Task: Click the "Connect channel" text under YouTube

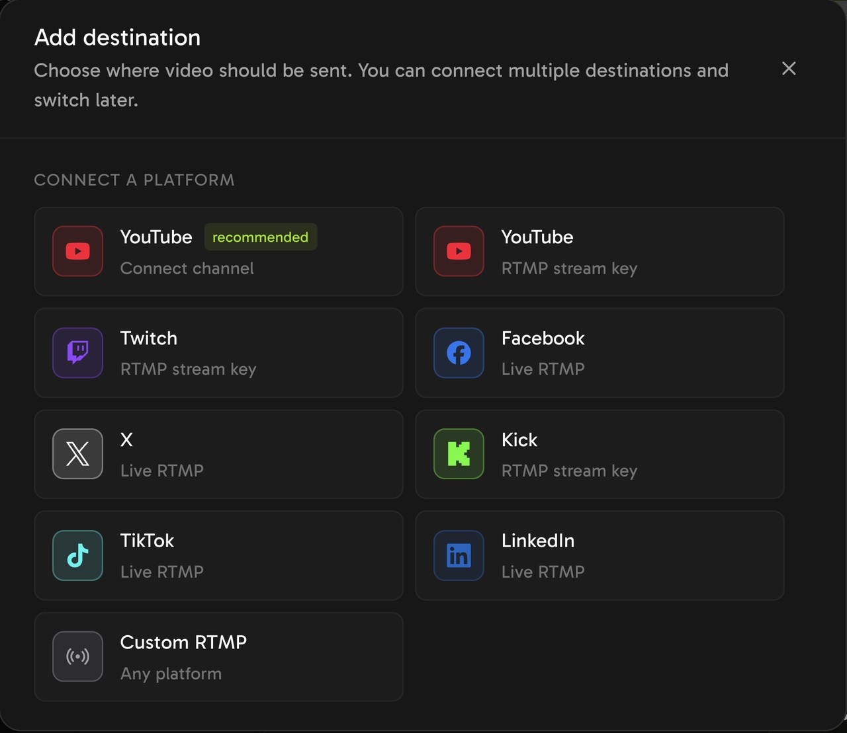Action: click(x=187, y=268)
